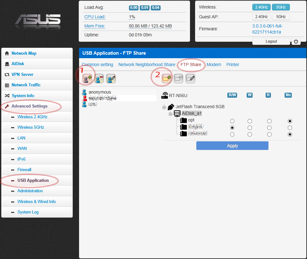The height and width of the screenshot is (259, 307).
Task: Expand the Advanced Settings sidebar section
Action: (29, 106)
